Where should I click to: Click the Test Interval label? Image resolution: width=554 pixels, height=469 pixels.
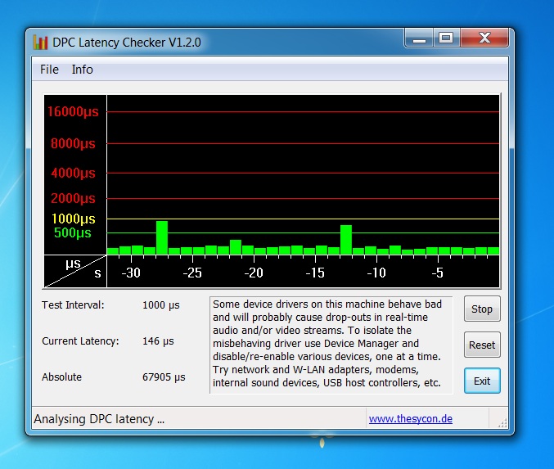tap(73, 305)
